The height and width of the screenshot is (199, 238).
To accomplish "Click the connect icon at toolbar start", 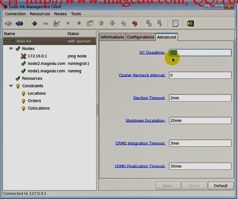I will coord(8,24).
